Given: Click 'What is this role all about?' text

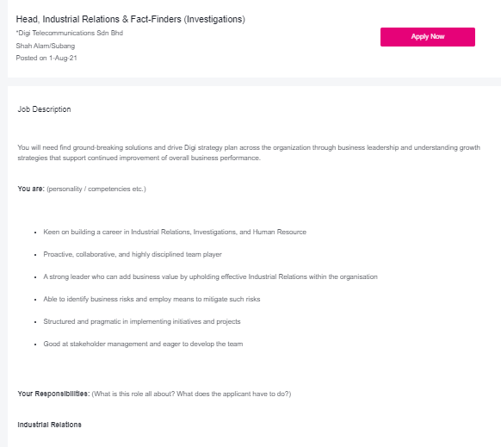Looking at the screenshot, I should point(133,394).
